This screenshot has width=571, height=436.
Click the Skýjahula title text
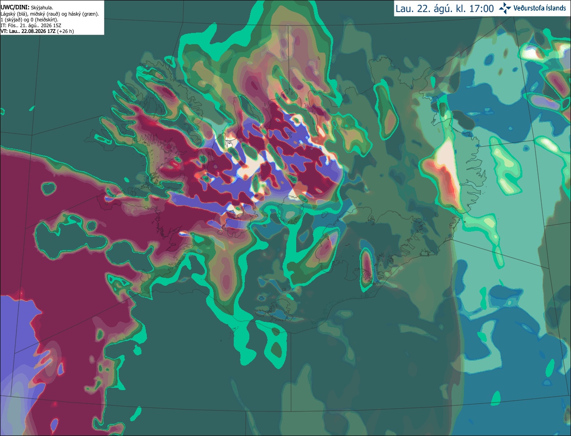tap(42, 8)
